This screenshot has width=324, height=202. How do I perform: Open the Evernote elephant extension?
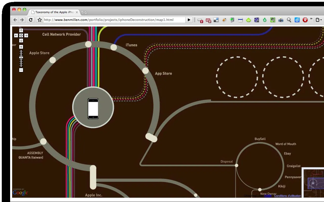(x=273, y=20)
